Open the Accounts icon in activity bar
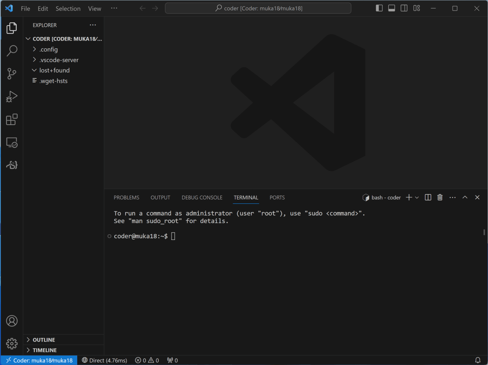This screenshot has height=365, width=488. coord(12,321)
